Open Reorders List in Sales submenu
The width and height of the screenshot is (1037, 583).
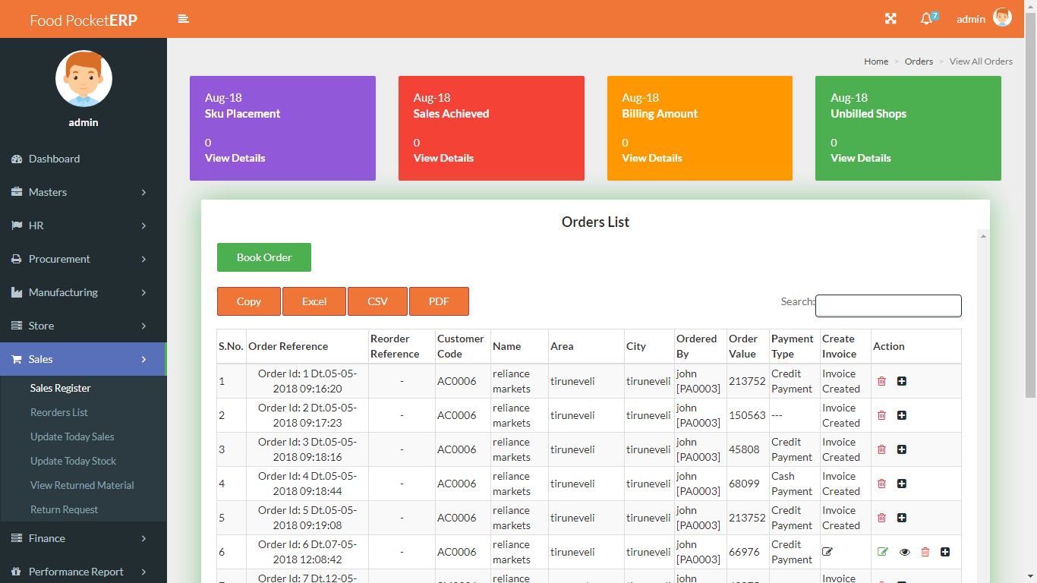pyautogui.click(x=59, y=412)
